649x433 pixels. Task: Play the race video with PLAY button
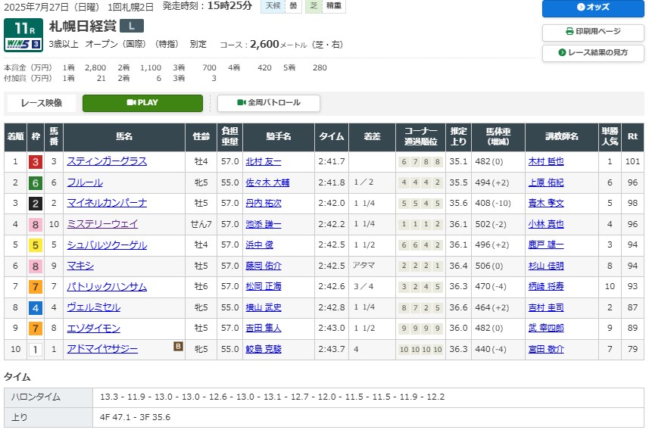click(142, 103)
